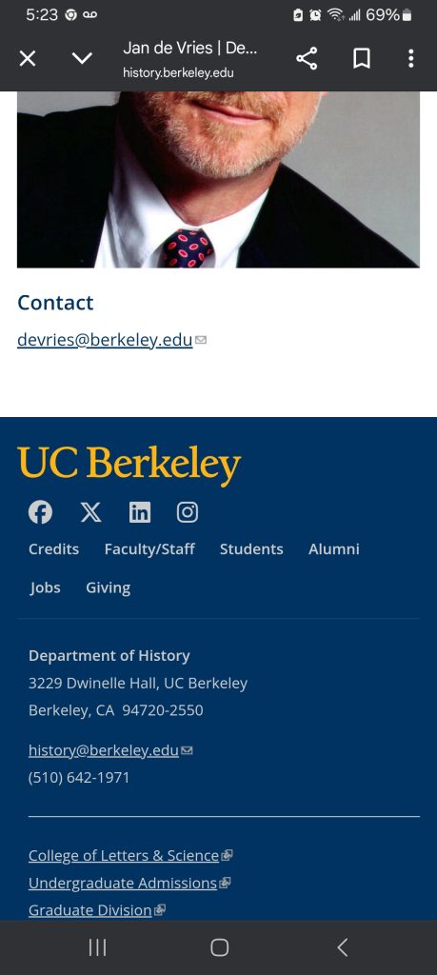Tap the Android back navigation button
This screenshot has width=437, height=975.
tap(342, 947)
